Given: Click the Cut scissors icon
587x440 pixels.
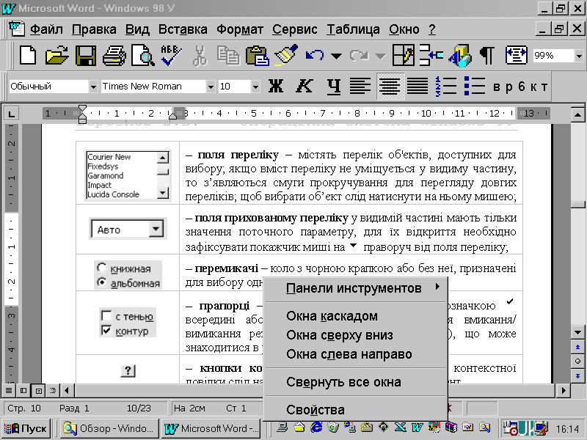Looking at the screenshot, I should (x=200, y=56).
